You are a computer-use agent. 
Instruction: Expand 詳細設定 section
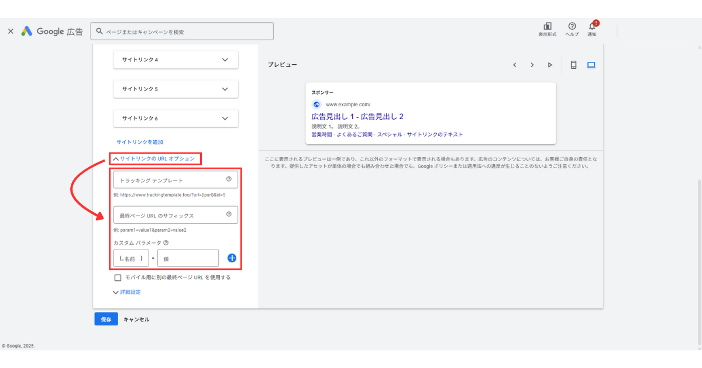127,292
